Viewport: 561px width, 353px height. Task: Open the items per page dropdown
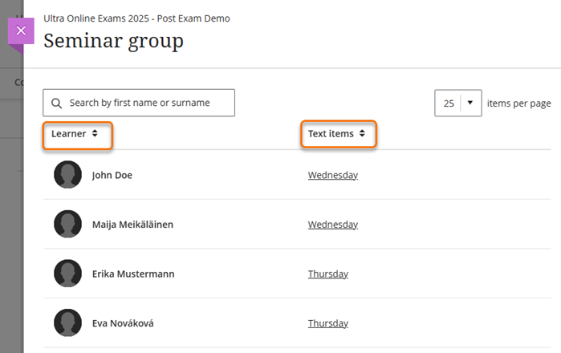(x=470, y=103)
